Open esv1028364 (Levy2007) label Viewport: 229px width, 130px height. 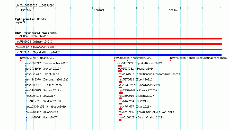coord(42,117)
